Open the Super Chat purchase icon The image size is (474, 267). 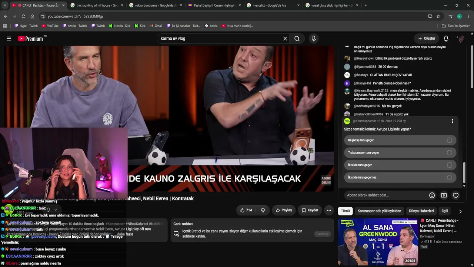[x=444, y=195]
